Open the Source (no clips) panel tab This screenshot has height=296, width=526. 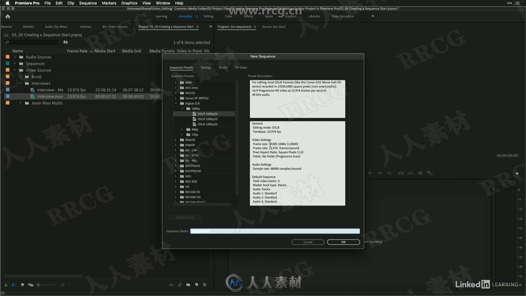[x=274, y=27]
